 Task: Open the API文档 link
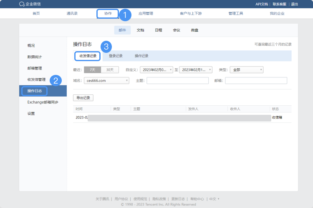point(262,4)
